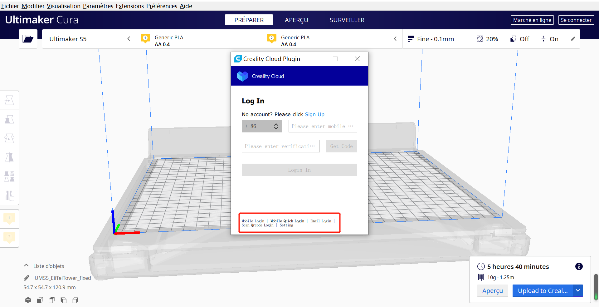Switch to the APERÇU tab
Viewport: 599px width, 307px height.
point(296,20)
